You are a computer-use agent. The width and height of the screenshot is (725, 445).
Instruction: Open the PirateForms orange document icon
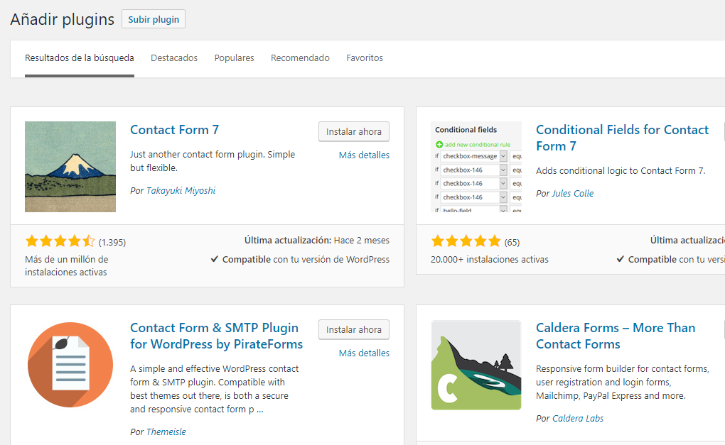pos(70,365)
